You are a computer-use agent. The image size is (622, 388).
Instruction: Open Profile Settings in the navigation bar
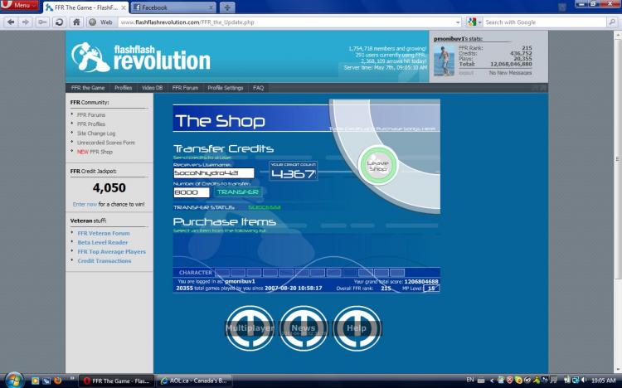point(226,88)
